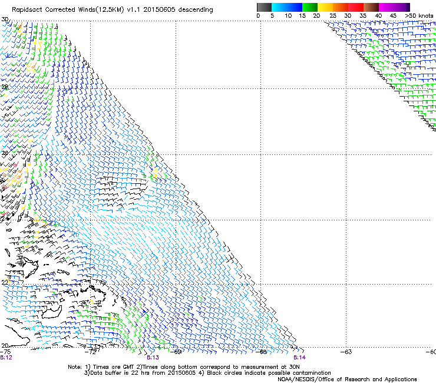Click 'NOAA/NESDIS/Office of Research and Applications' credit
436x383 pixels.
pos(347,379)
